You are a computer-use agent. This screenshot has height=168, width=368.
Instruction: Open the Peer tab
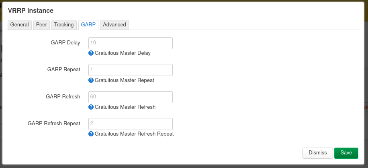[x=41, y=25]
